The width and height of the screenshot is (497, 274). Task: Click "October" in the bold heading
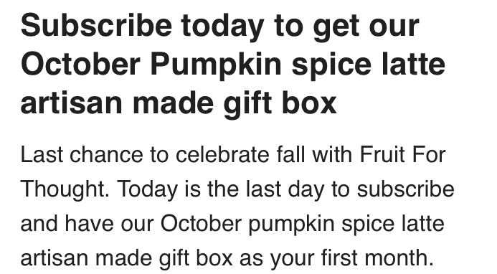[80, 65]
